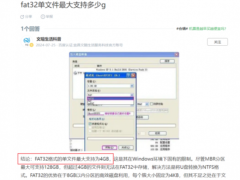Click the format dialog progress bar
240x180 pixels.
click(110, 139)
